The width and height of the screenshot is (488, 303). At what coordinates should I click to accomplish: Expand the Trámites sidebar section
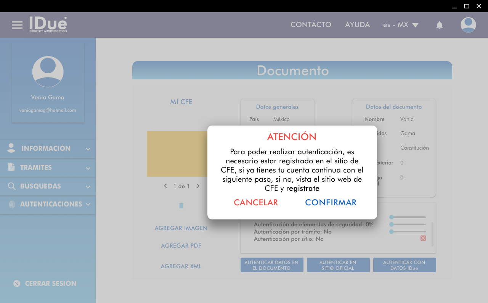[x=48, y=168]
